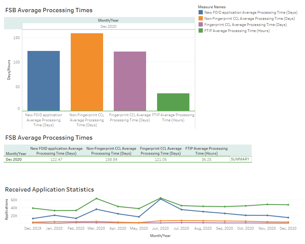This screenshot has height=244, width=305.
Task: Click the SUMMARY cell in the table
Action: 241,159
